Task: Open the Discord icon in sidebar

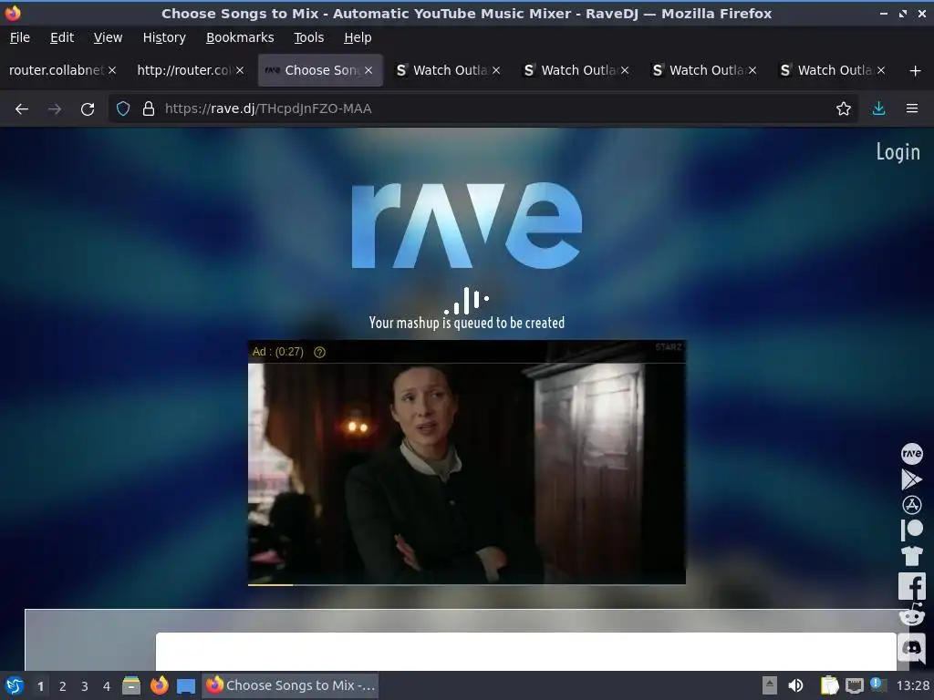Action: point(911,648)
